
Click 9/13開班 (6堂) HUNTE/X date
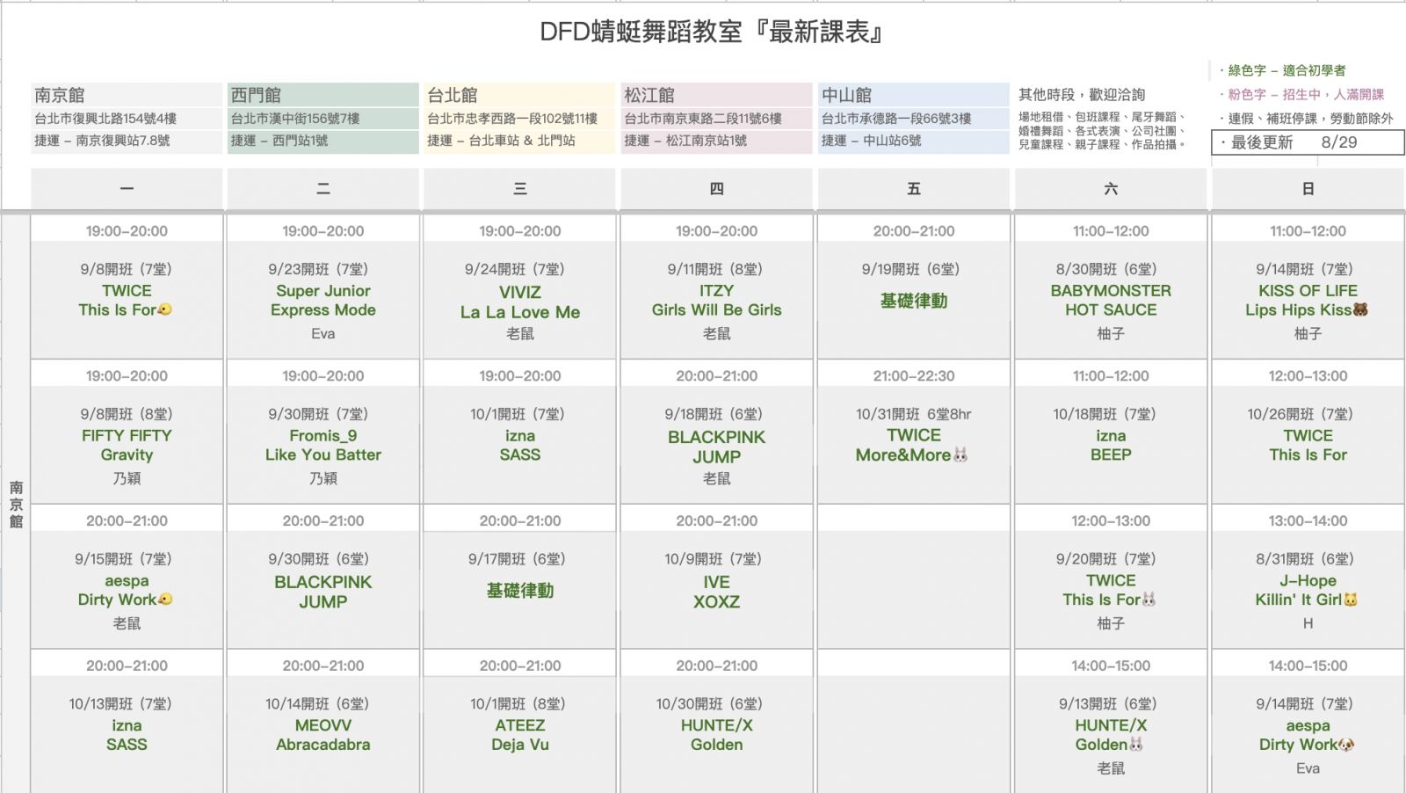[1107, 704]
